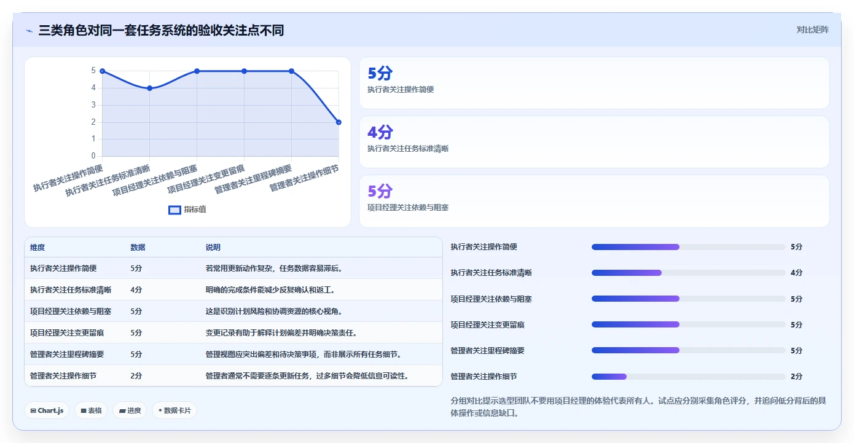Click the 数据 table column header

138,248
